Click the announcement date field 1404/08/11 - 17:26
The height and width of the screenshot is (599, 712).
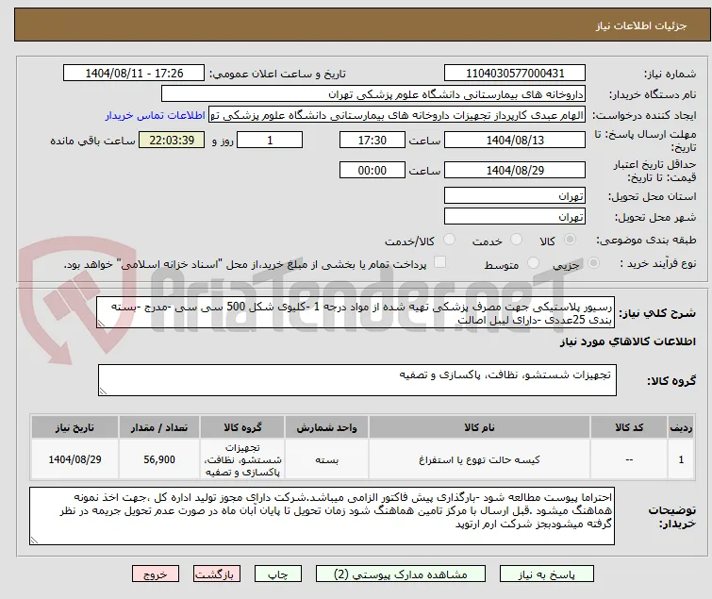pyautogui.click(x=134, y=74)
